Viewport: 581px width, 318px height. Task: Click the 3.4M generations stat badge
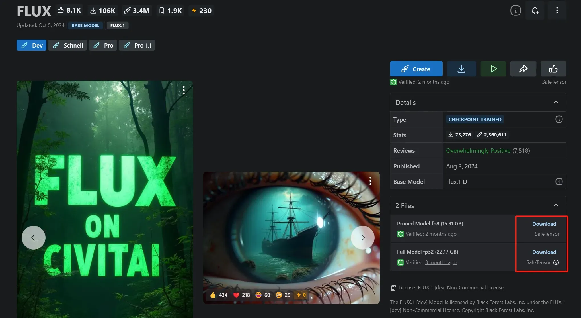coord(137,11)
